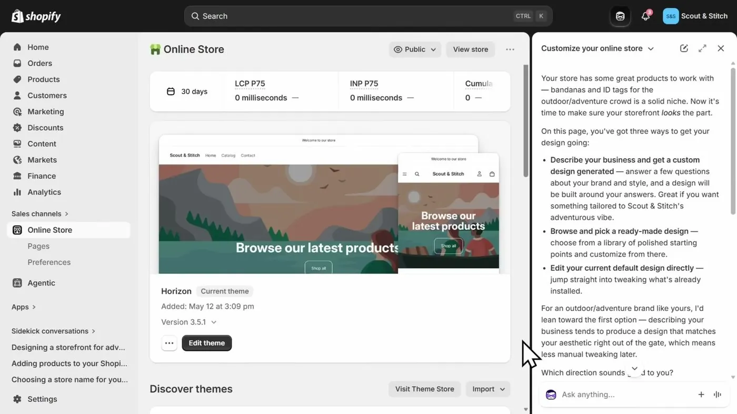The height and width of the screenshot is (414, 737).
Task: Click the Search bar at the top
Action: point(368,16)
